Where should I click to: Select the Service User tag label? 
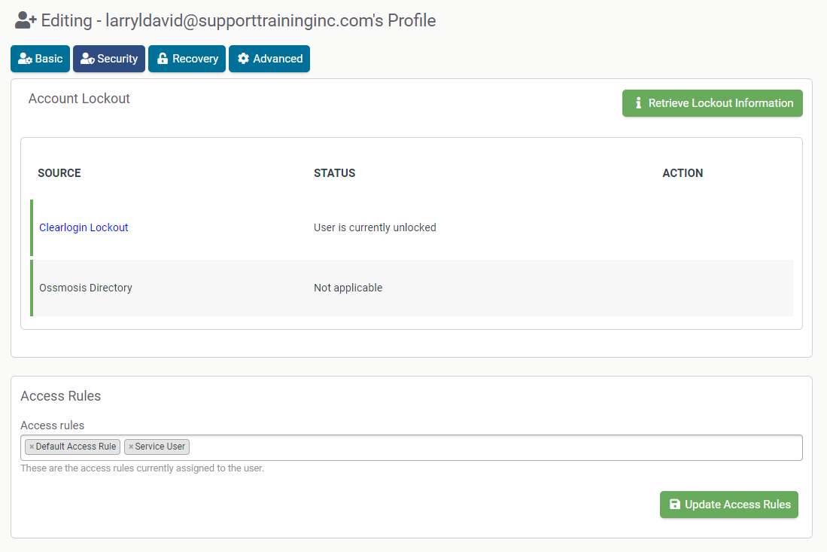click(x=160, y=447)
